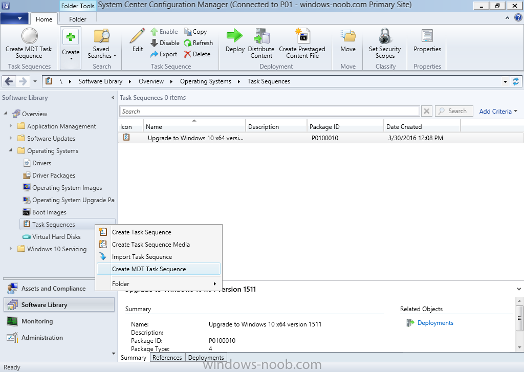This screenshot has width=524, height=372.
Task: Copy the task sequence
Action: 196,32
